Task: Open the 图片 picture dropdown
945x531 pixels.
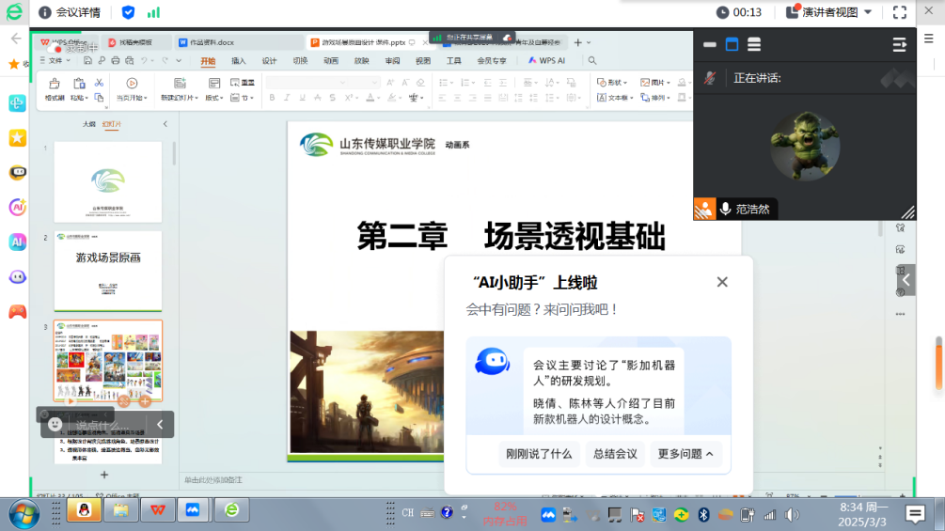Action: point(655,83)
